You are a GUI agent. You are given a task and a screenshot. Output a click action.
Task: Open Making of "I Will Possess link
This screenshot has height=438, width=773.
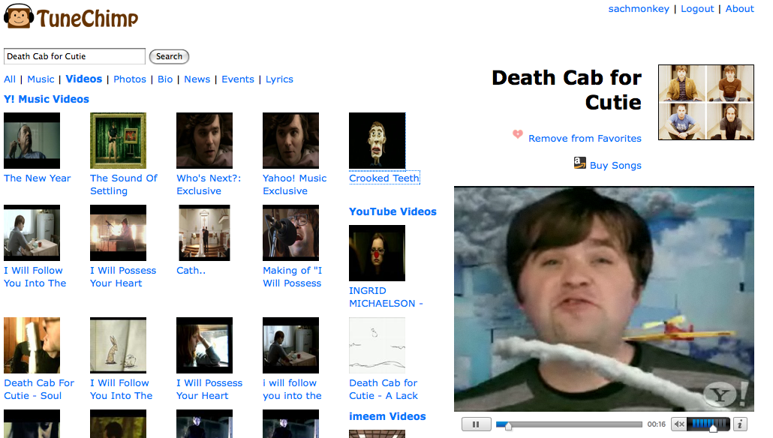click(293, 277)
